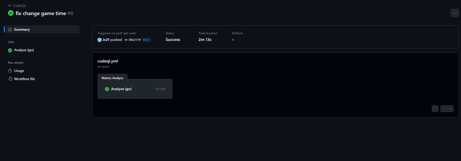This screenshot has width=461, height=161.
Task: Zoom in the workflow graph
Action: (x=450, y=109)
